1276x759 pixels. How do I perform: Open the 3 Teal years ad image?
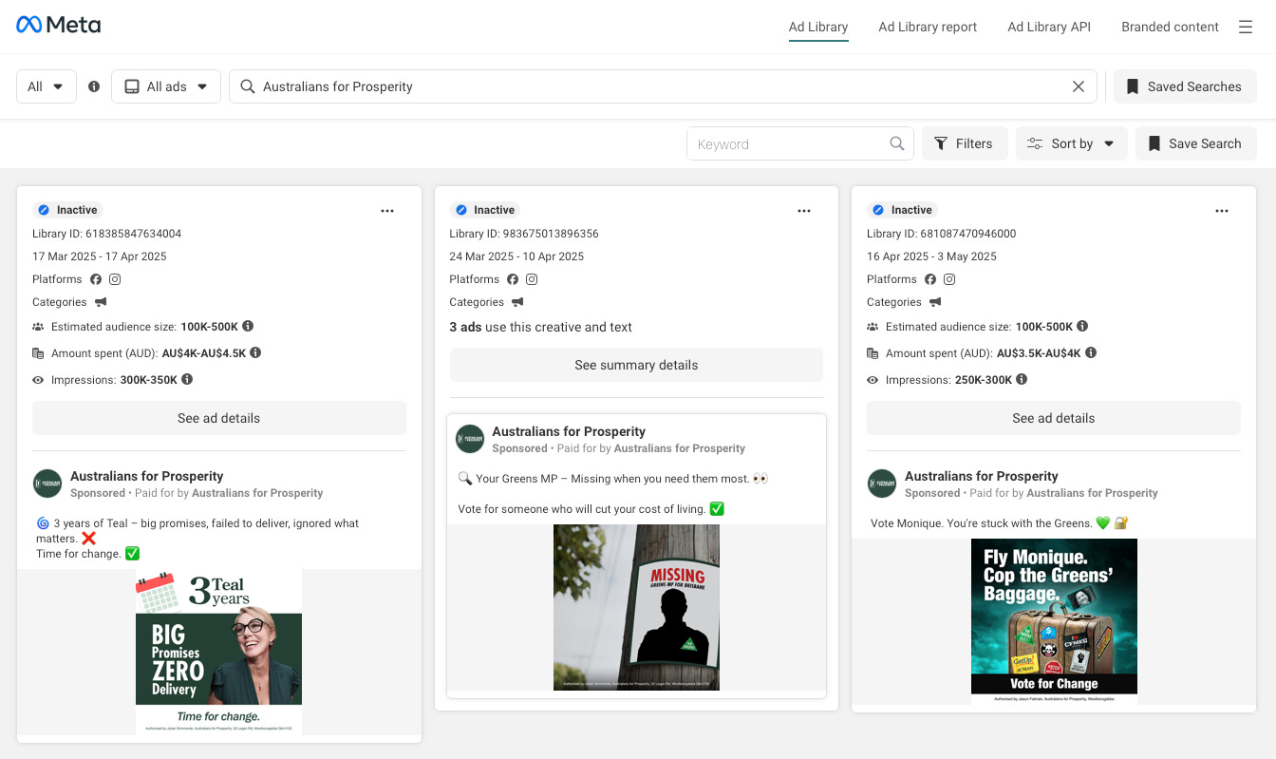click(x=218, y=652)
